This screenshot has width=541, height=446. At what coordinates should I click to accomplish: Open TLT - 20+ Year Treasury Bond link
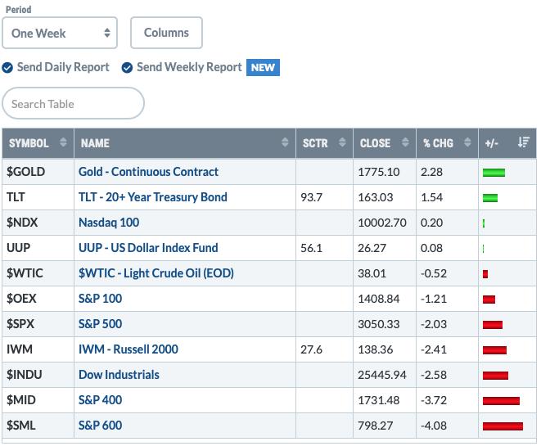click(x=153, y=197)
